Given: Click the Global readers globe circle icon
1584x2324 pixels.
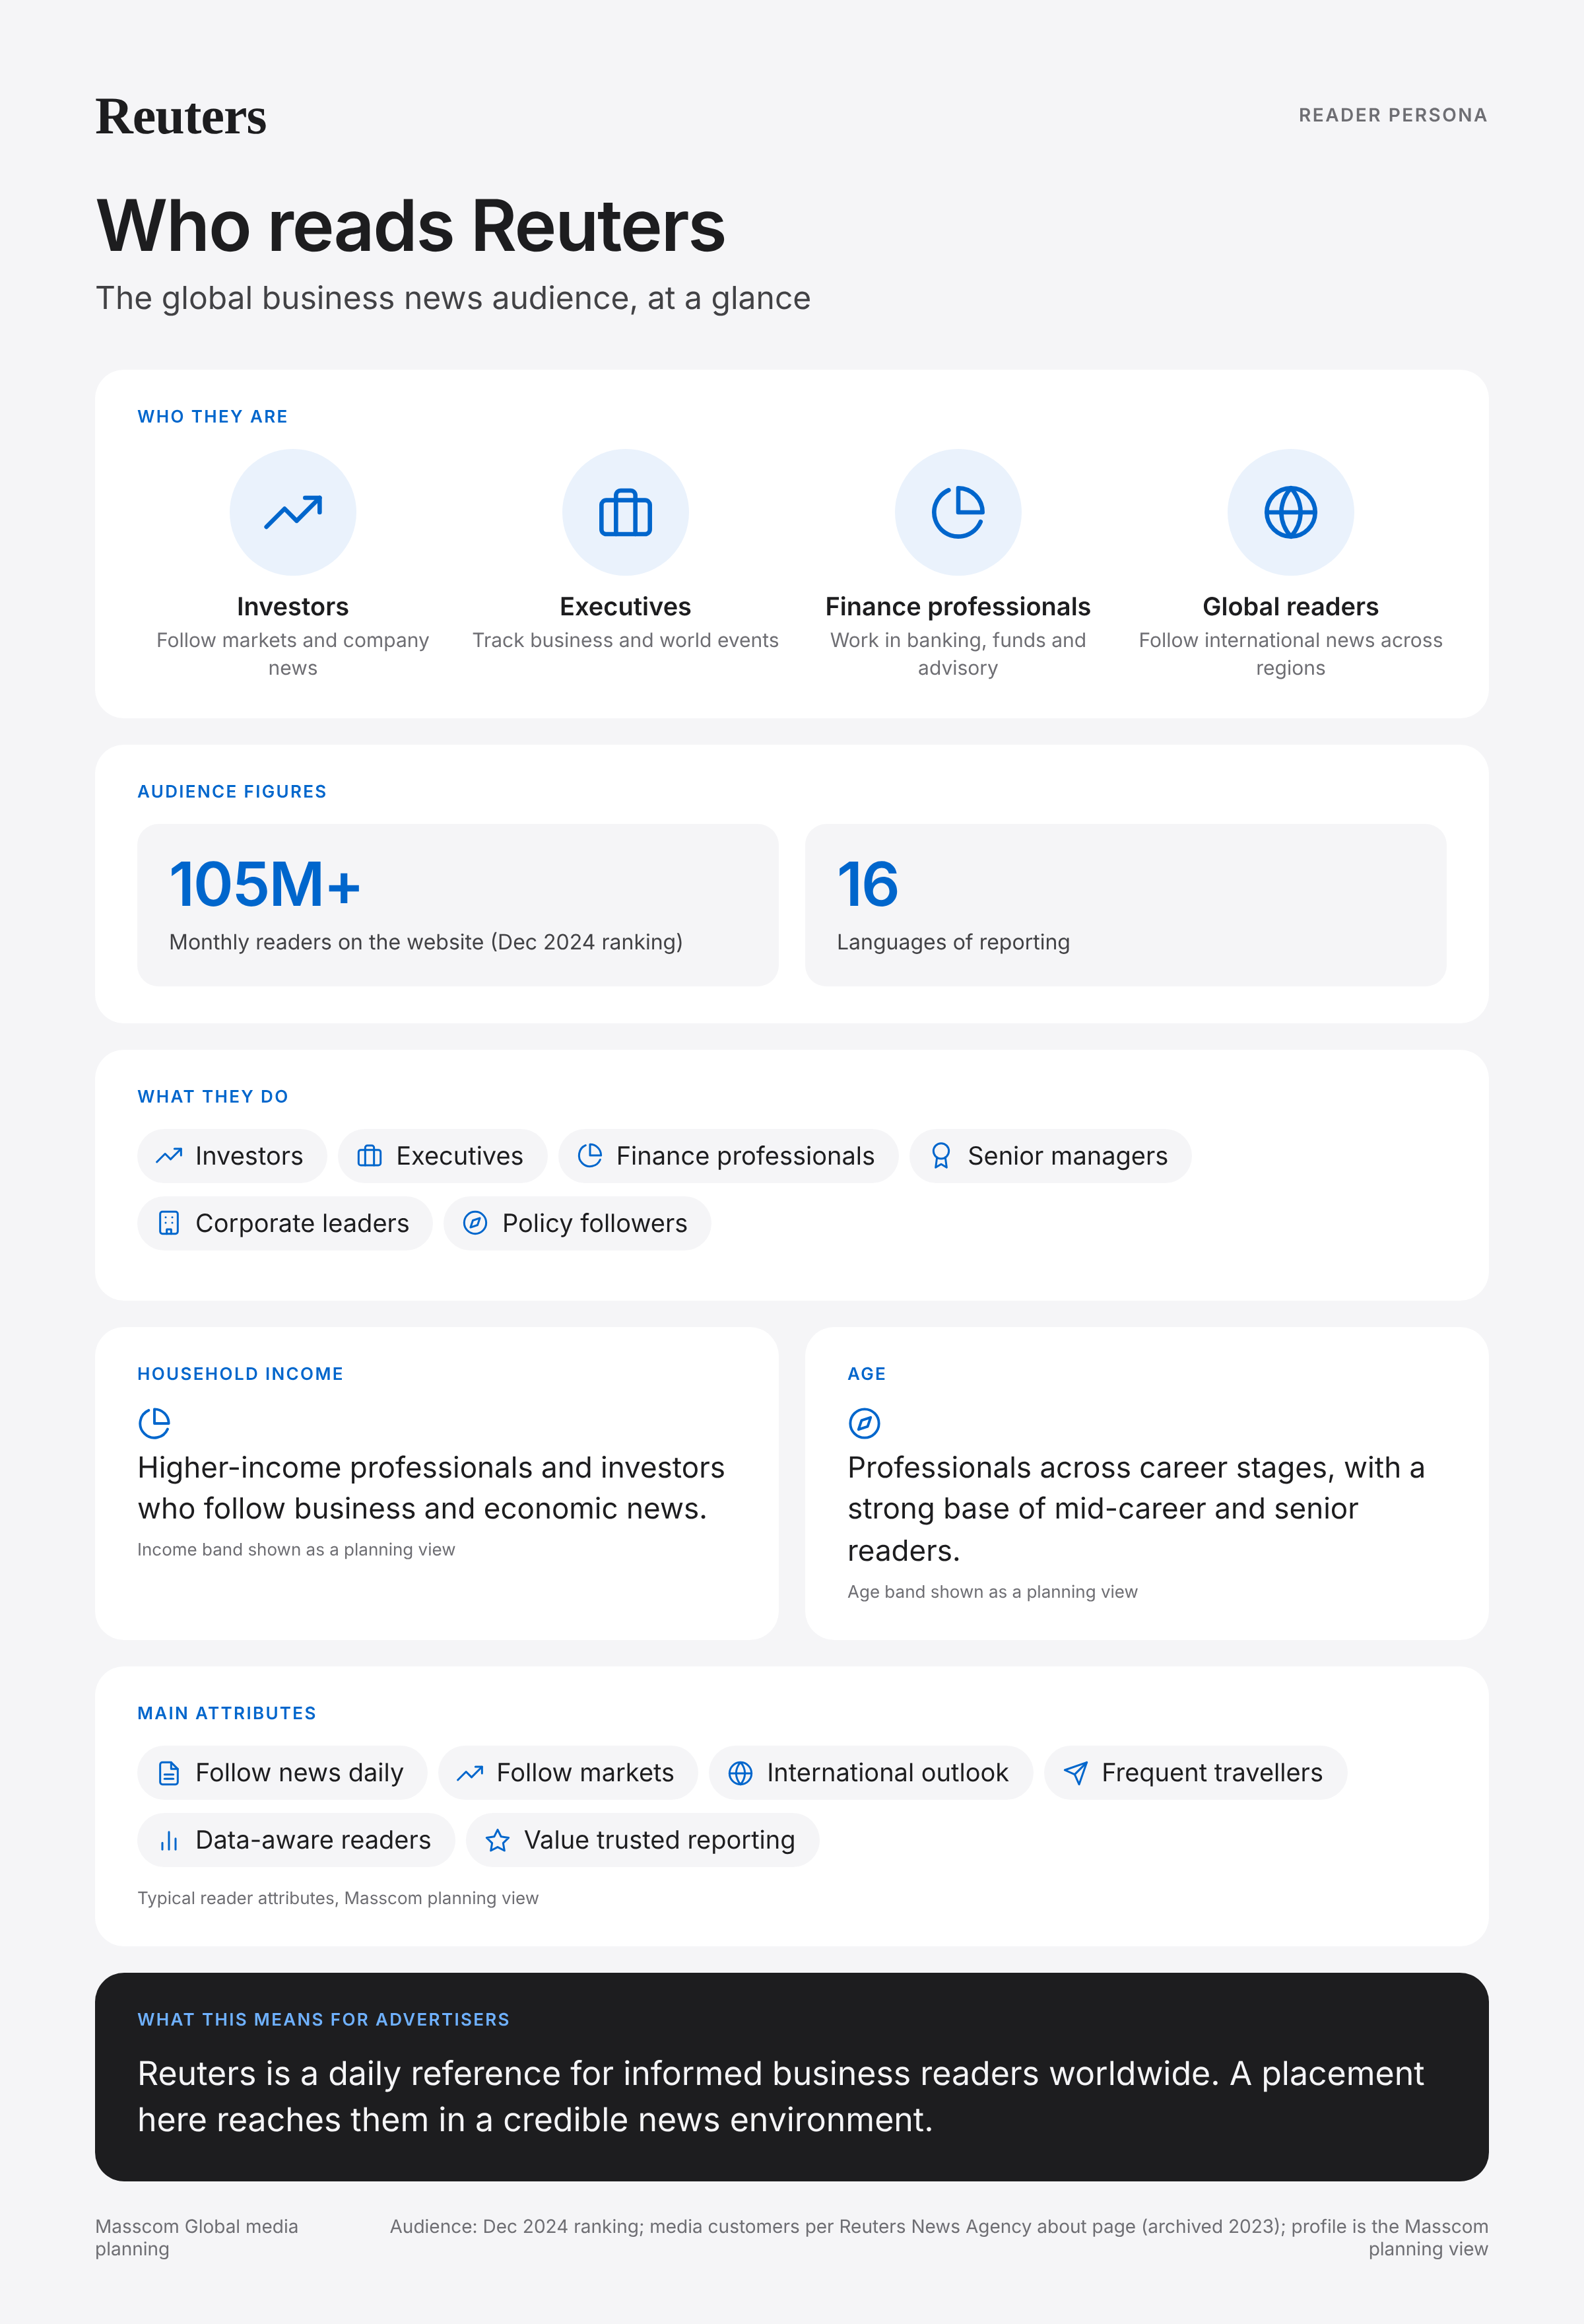Looking at the screenshot, I should click(1290, 512).
